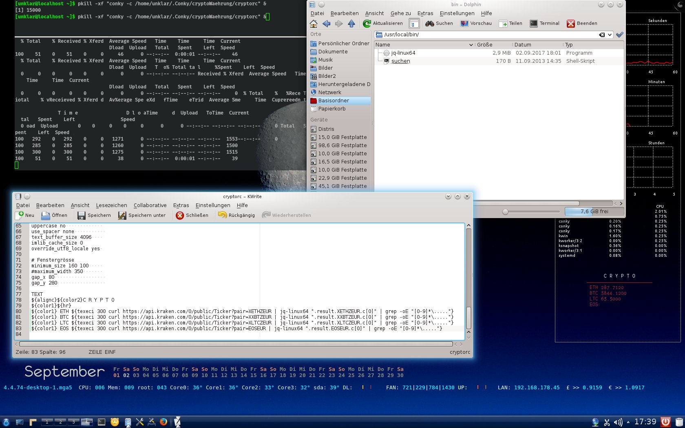Open the Lesezeichen menu in KWrite
Screen dimensions: 685x428
point(111,205)
